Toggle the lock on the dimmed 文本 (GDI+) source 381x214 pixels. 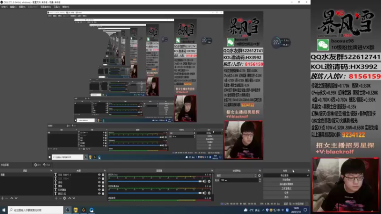tap(103, 178)
